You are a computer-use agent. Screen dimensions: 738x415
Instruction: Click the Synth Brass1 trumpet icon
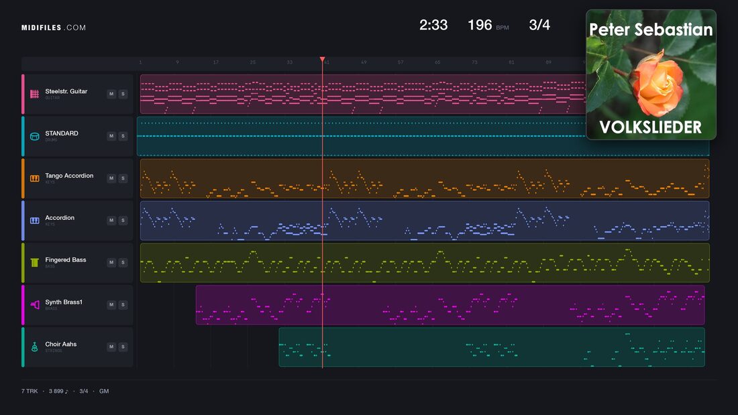34,305
